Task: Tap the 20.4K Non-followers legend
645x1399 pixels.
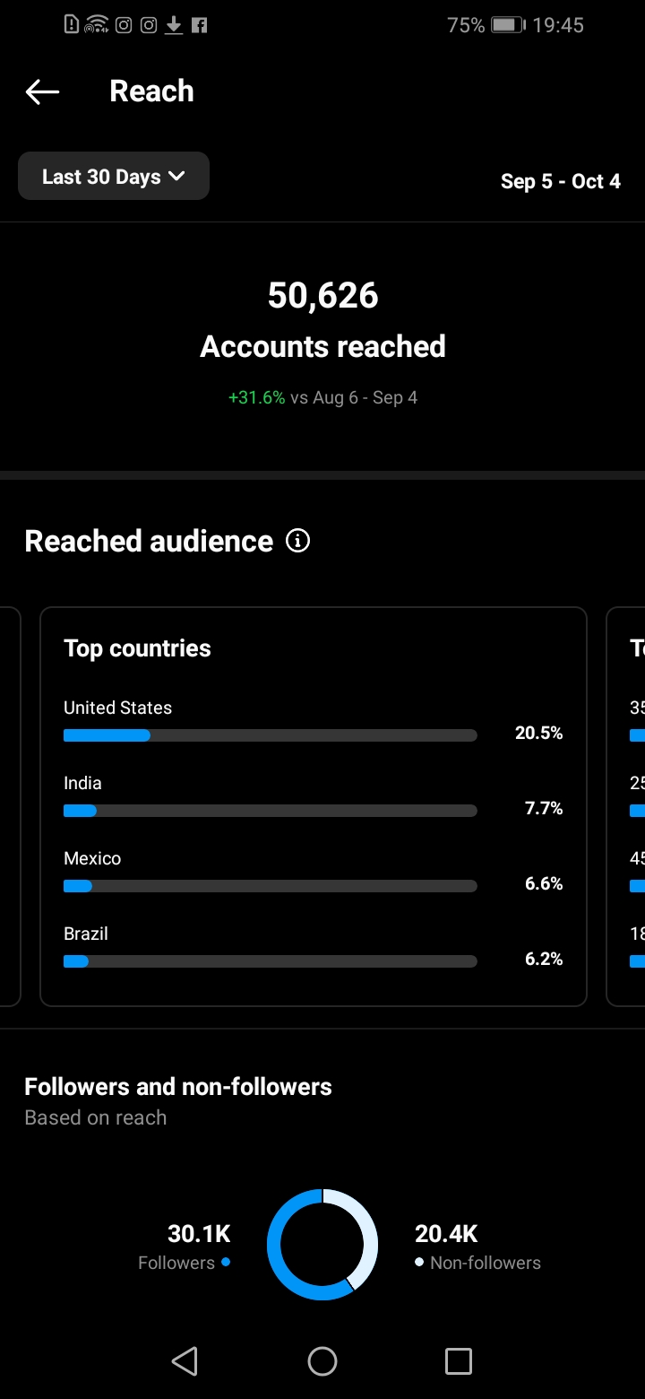Action: coord(477,1247)
